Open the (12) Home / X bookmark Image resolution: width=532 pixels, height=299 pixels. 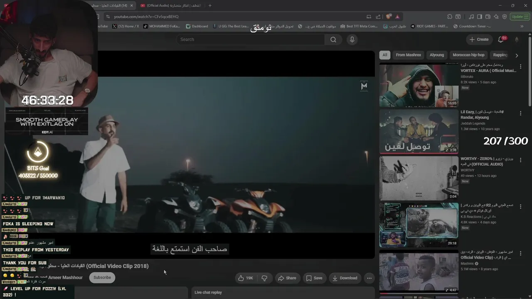(x=126, y=26)
